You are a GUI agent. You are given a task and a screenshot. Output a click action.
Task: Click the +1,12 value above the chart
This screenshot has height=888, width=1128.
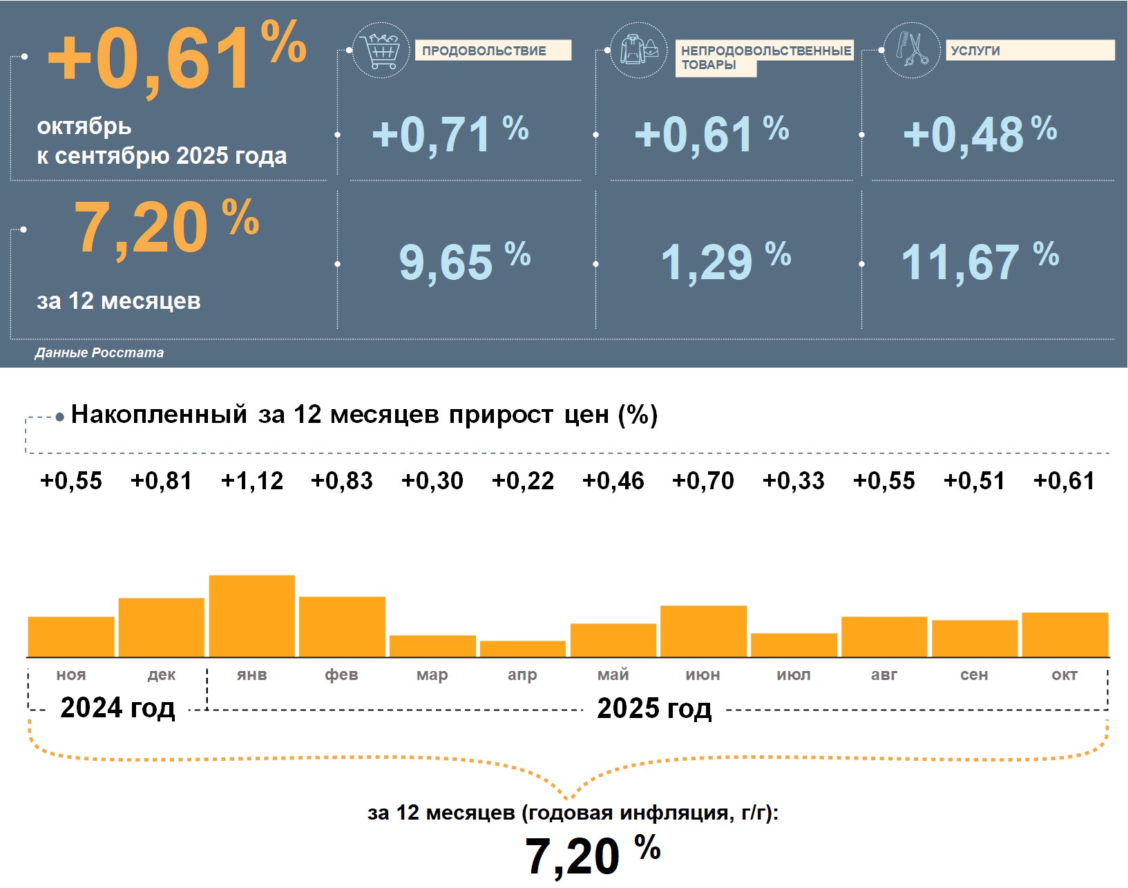tap(252, 481)
